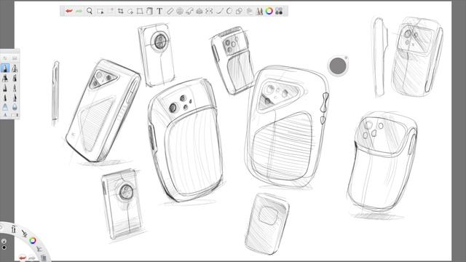Select the blue round smudge brush
This screenshot has width=466, height=262.
coord(15,107)
